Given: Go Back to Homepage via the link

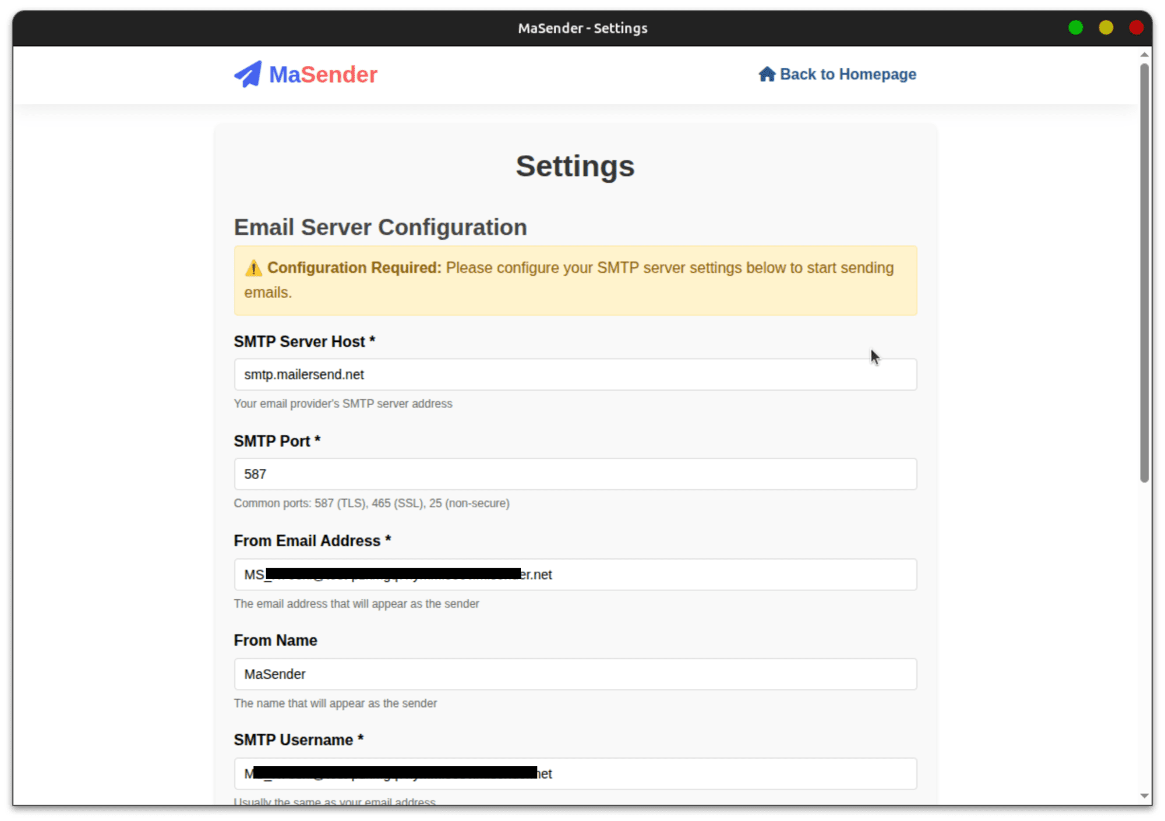Looking at the screenshot, I should pyautogui.click(x=838, y=74).
